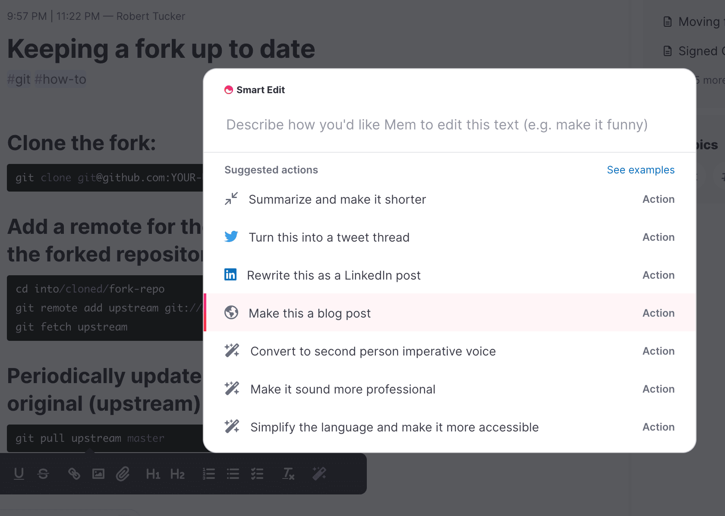Insert a checklist using the checklist icon
725x516 pixels.
pos(257,474)
